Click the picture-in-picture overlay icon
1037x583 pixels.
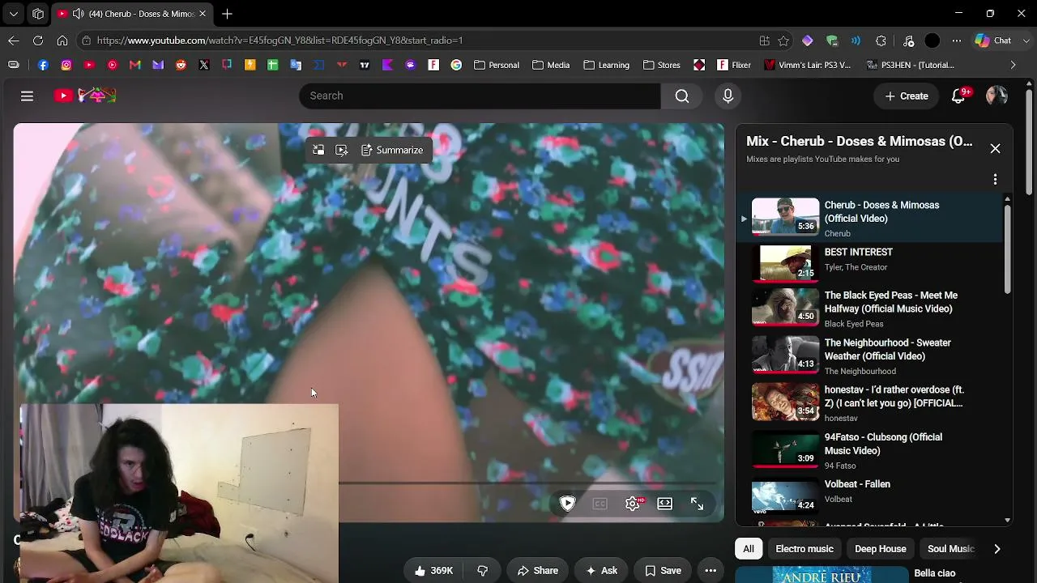318,150
